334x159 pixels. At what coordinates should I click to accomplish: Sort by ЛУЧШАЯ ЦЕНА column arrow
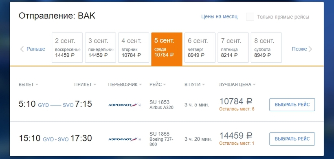point(254,85)
